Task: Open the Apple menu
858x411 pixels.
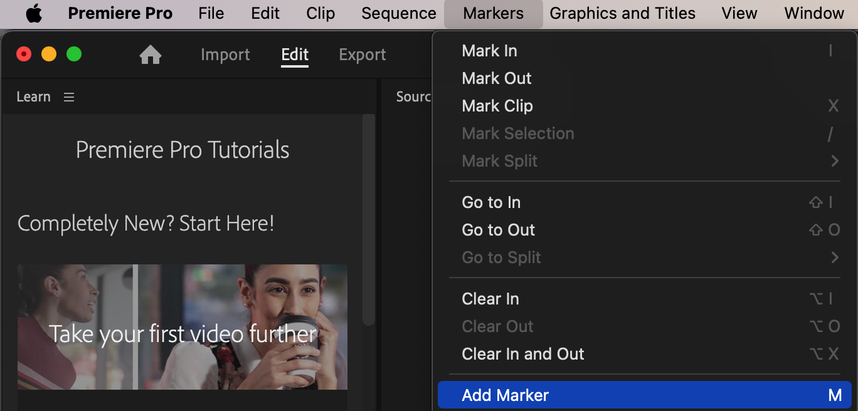Action: [34, 13]
